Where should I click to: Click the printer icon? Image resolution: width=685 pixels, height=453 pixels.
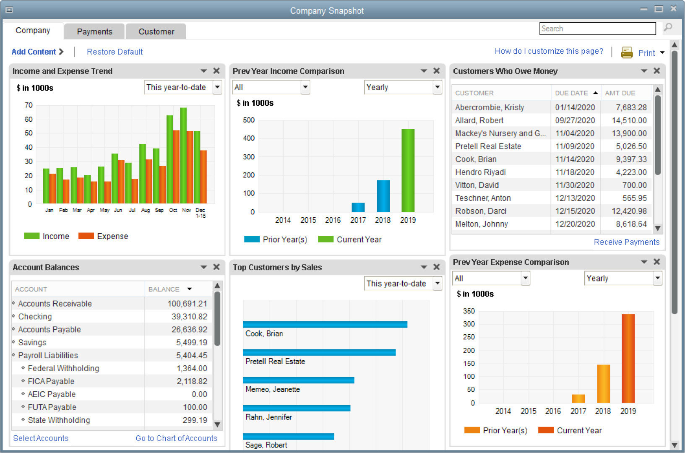tap(627, 52)
